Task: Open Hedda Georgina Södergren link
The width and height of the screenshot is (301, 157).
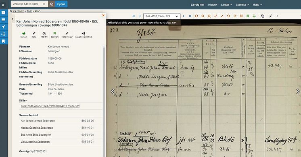Action: coord(37,128)
